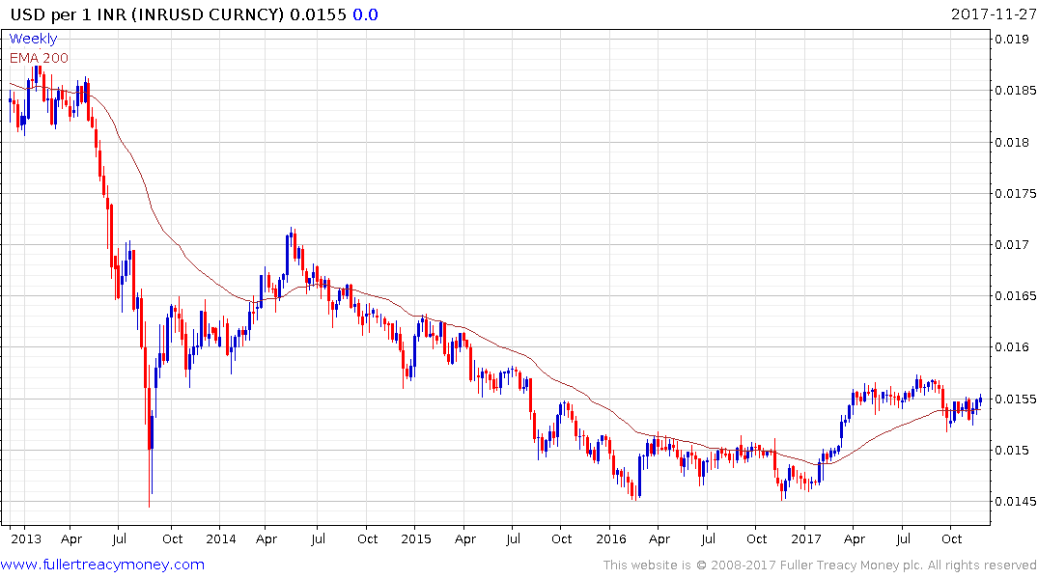Click the 2016 time axis label
The width and height of the screenshot is (1038, 579).
[611, 538]
